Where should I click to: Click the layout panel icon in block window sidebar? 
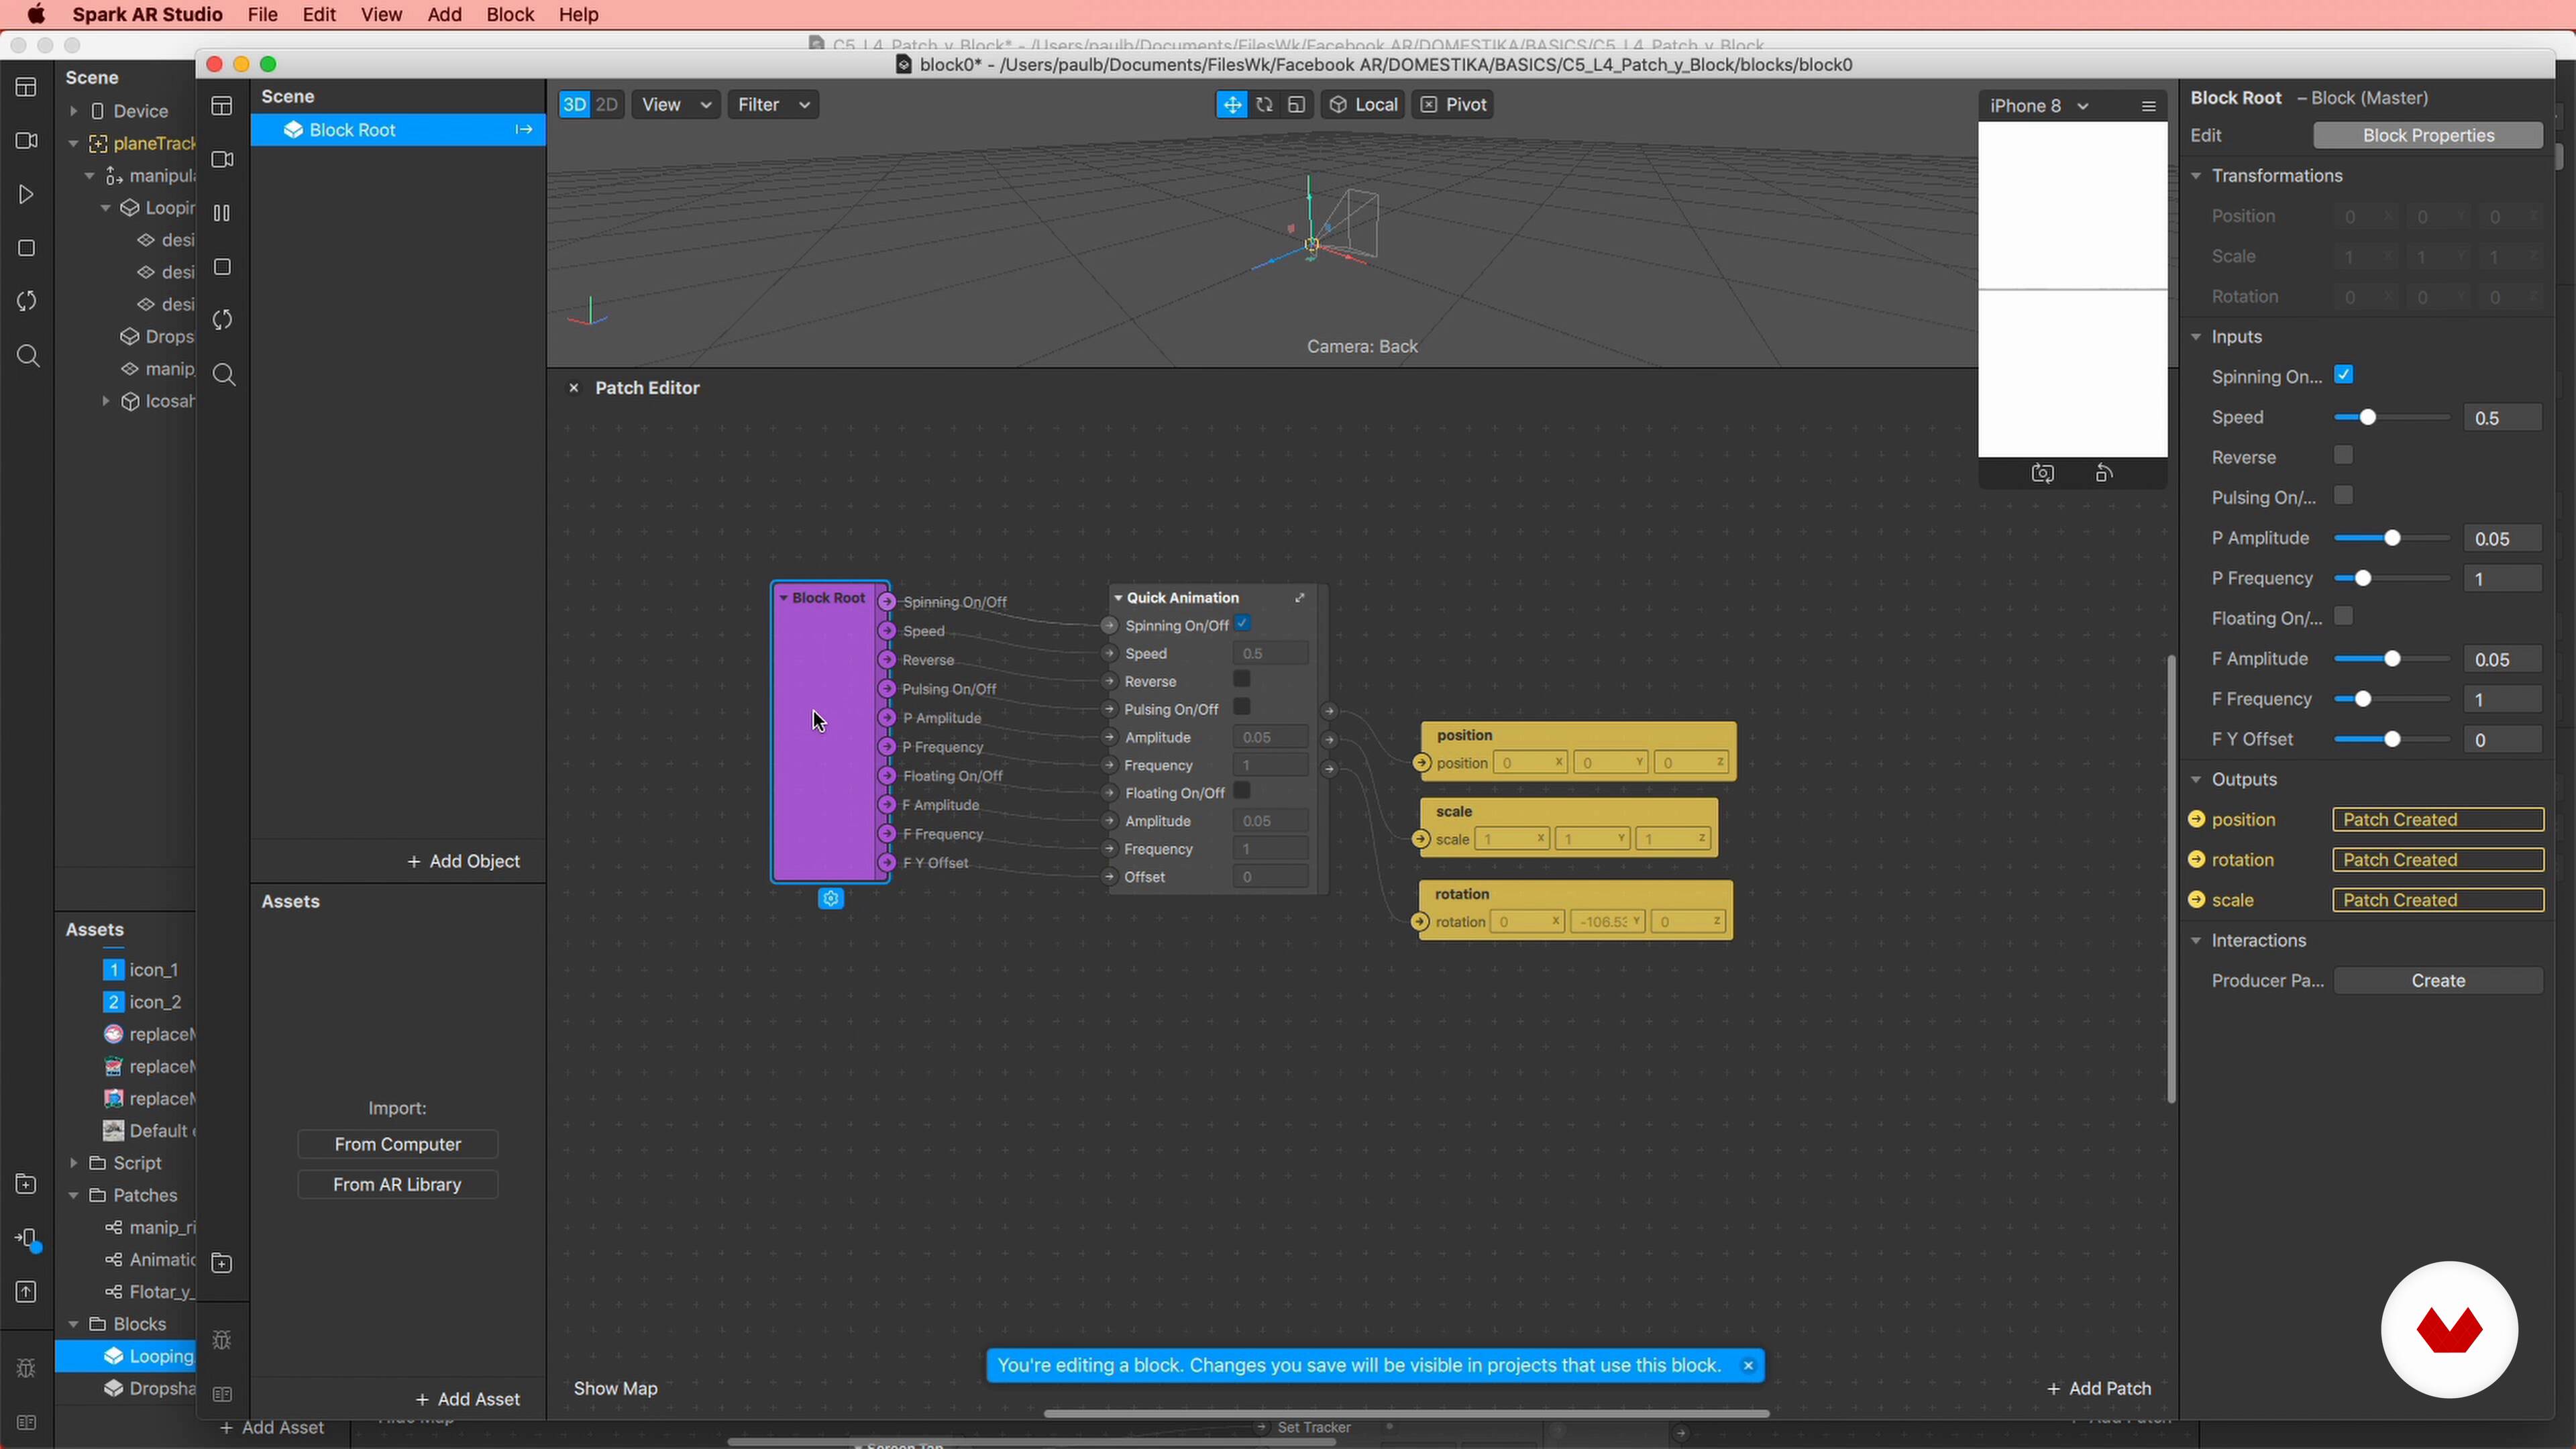pyautogui.click(x=222, y=106)
